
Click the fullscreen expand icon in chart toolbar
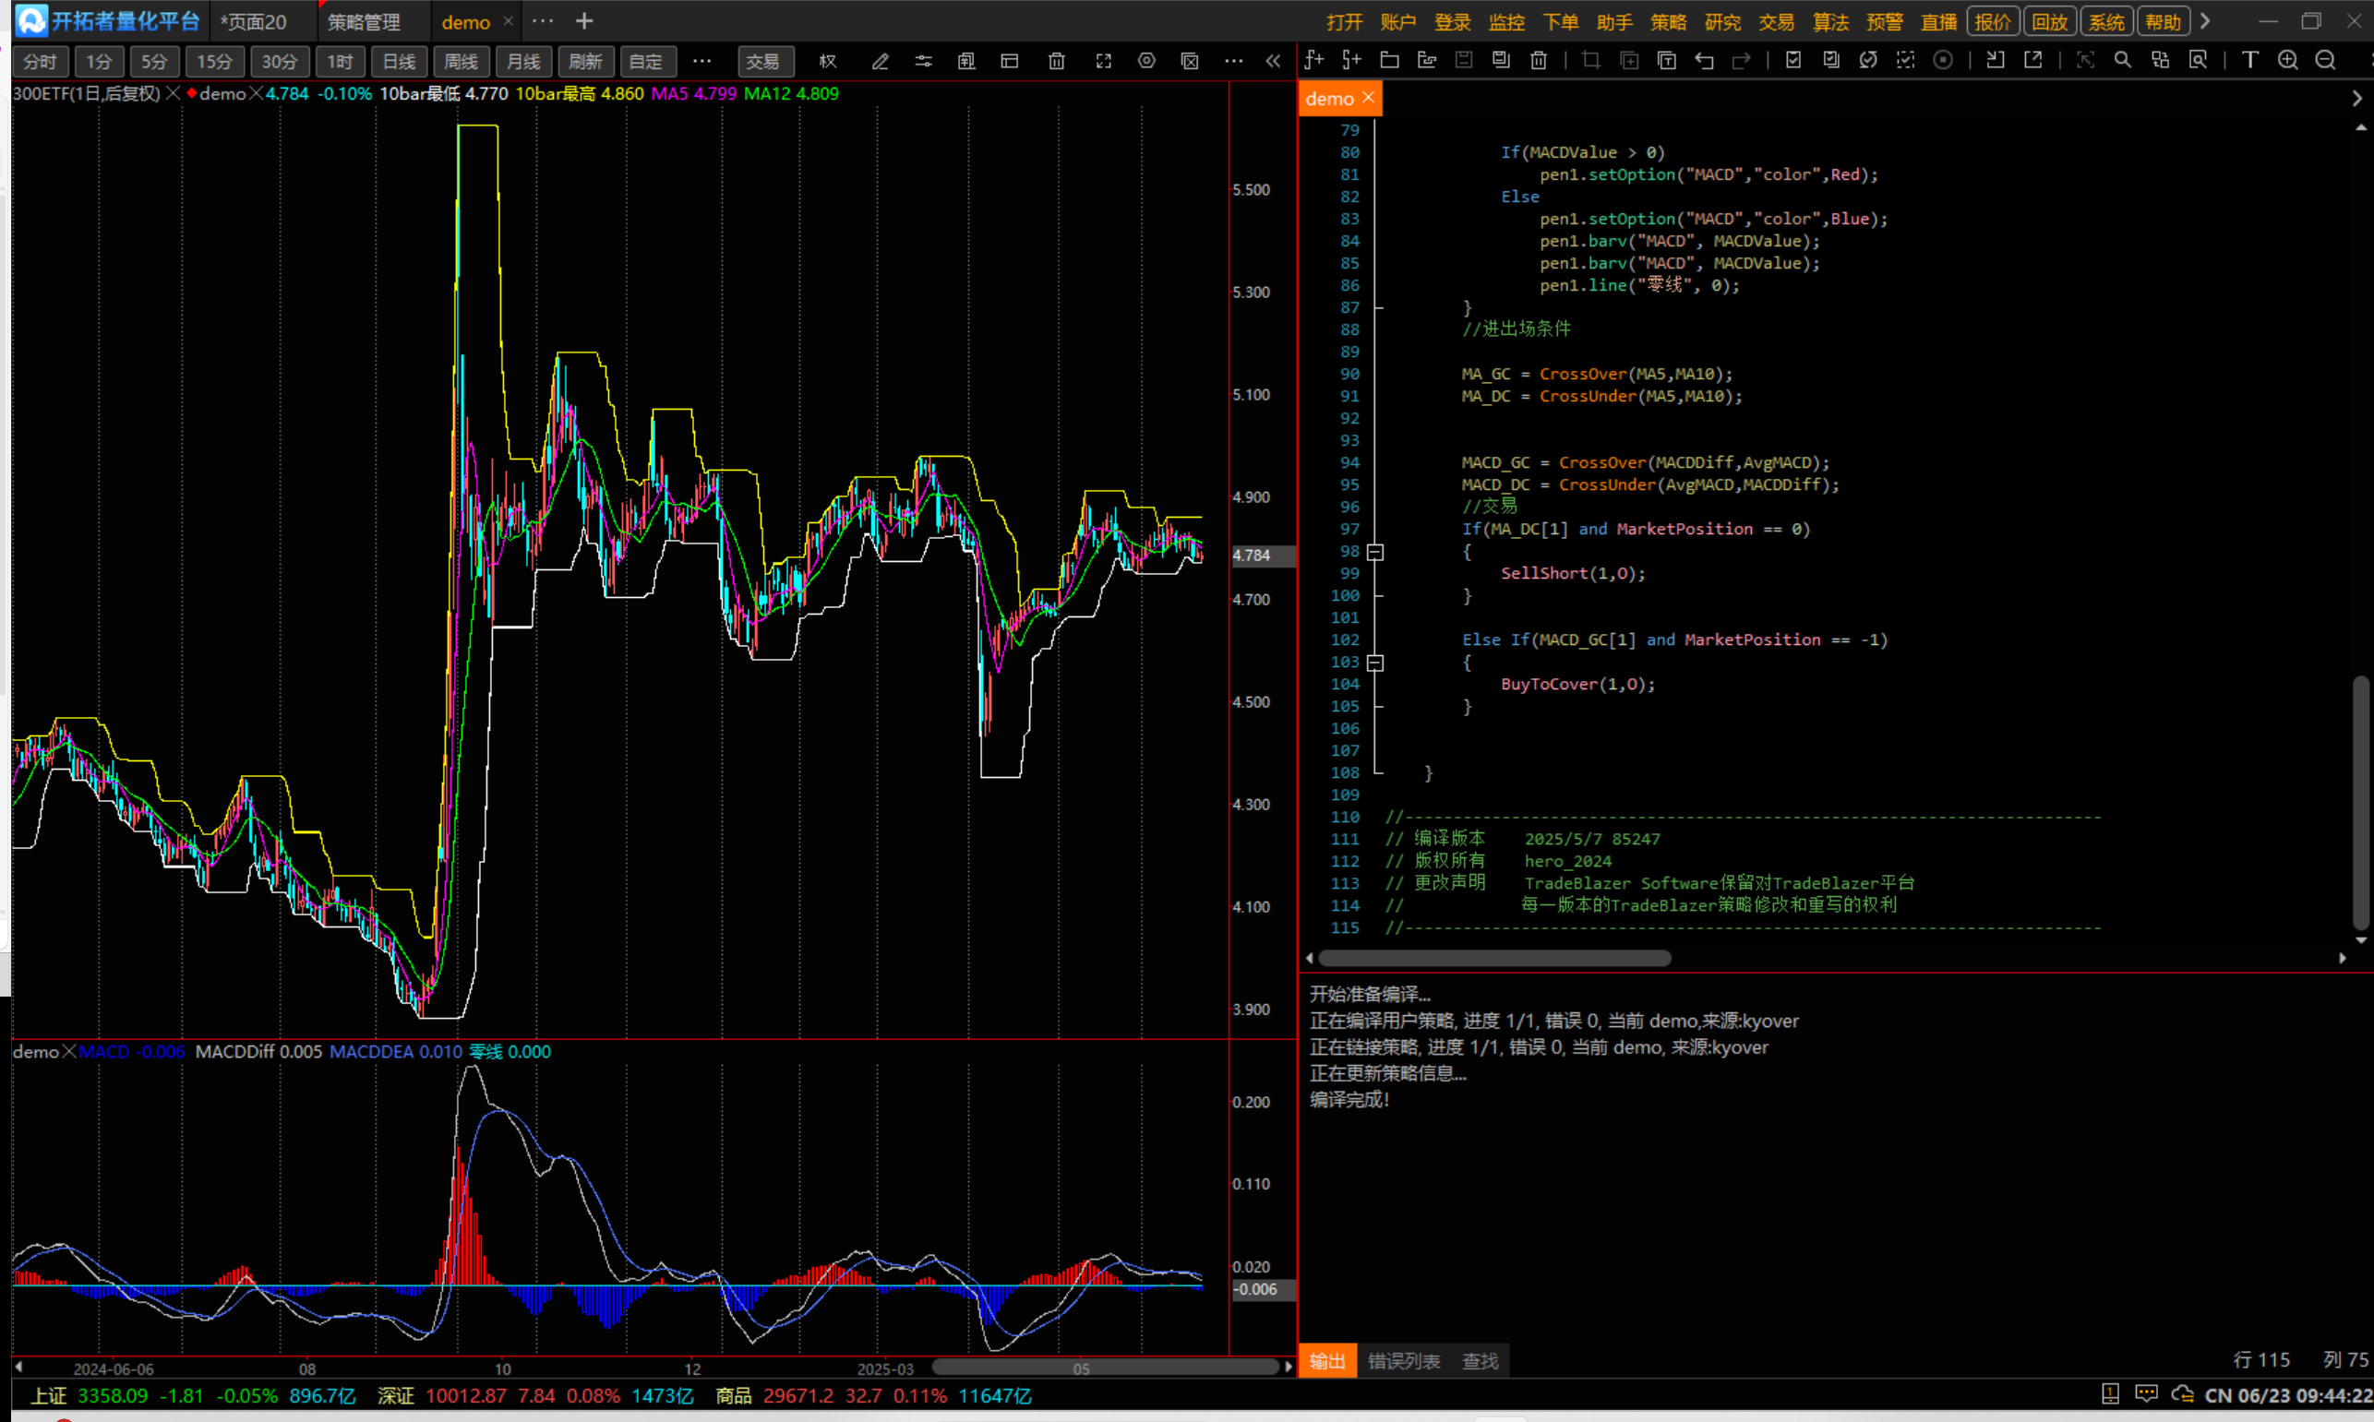tap(1103, 61)
